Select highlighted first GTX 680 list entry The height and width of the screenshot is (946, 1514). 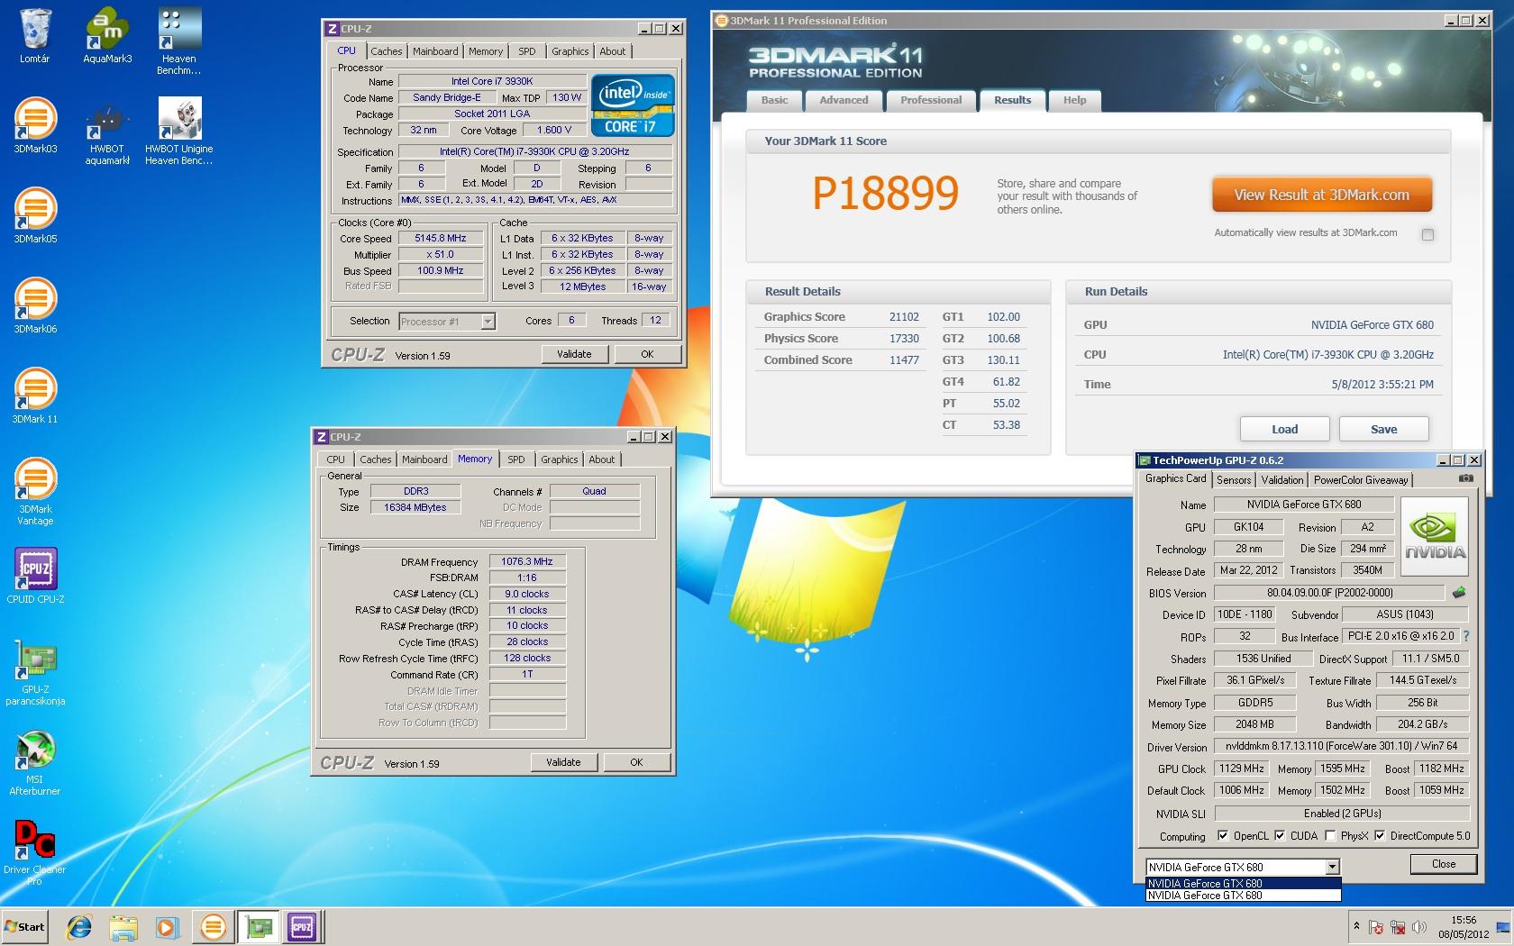[1243, 884]
